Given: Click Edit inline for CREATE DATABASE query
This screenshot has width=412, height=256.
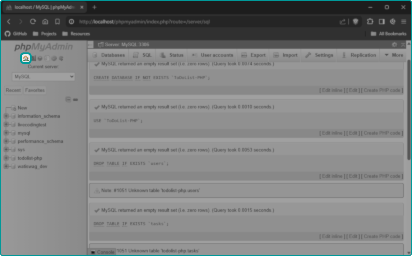Looking at the screenshot, I should click(332, 90).
